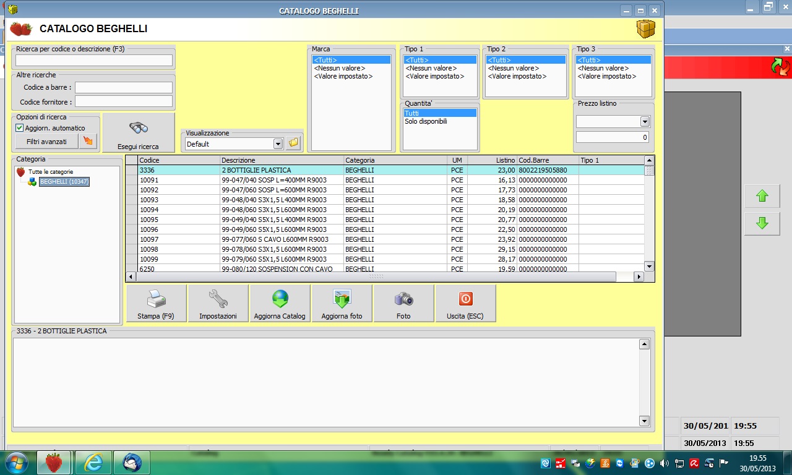The width and height of the screenshot is (792, 475).
Task: Open Thunderbird from the taskbar
Action: tap(132, 463)
